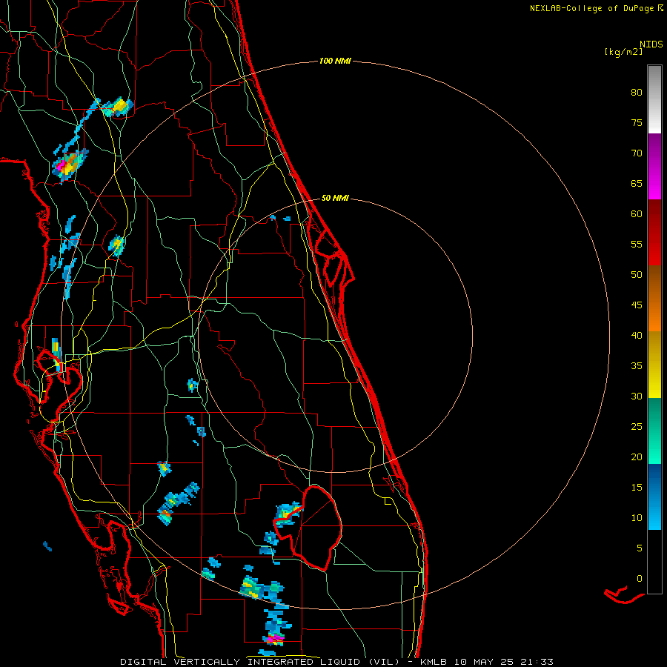Click the 50 value on the scale

click(637, 275)
